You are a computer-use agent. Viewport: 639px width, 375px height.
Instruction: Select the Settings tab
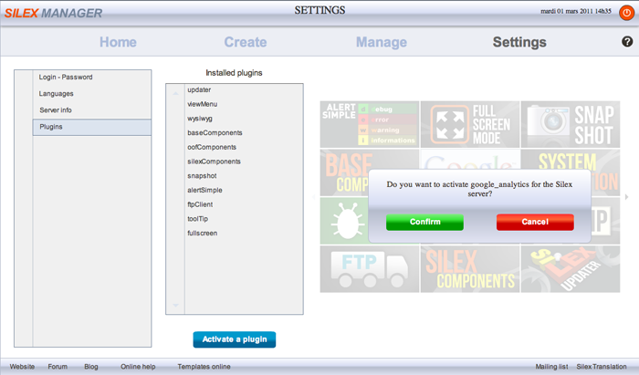pyautogui.click(x=519, y=42)
